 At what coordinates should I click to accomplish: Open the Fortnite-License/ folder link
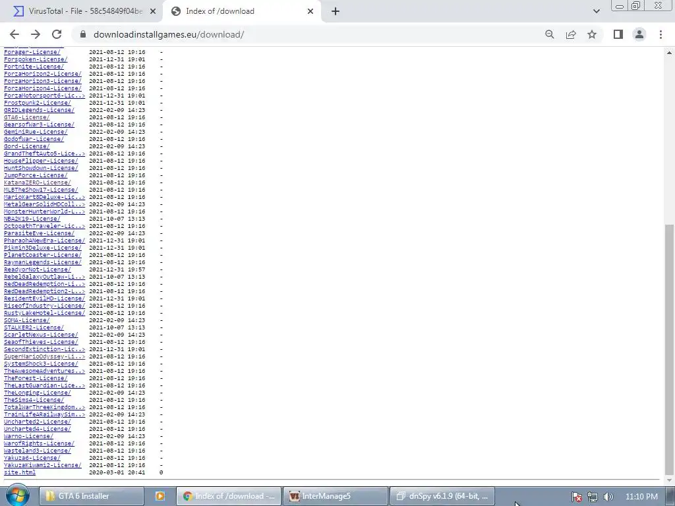coord(34,67)
